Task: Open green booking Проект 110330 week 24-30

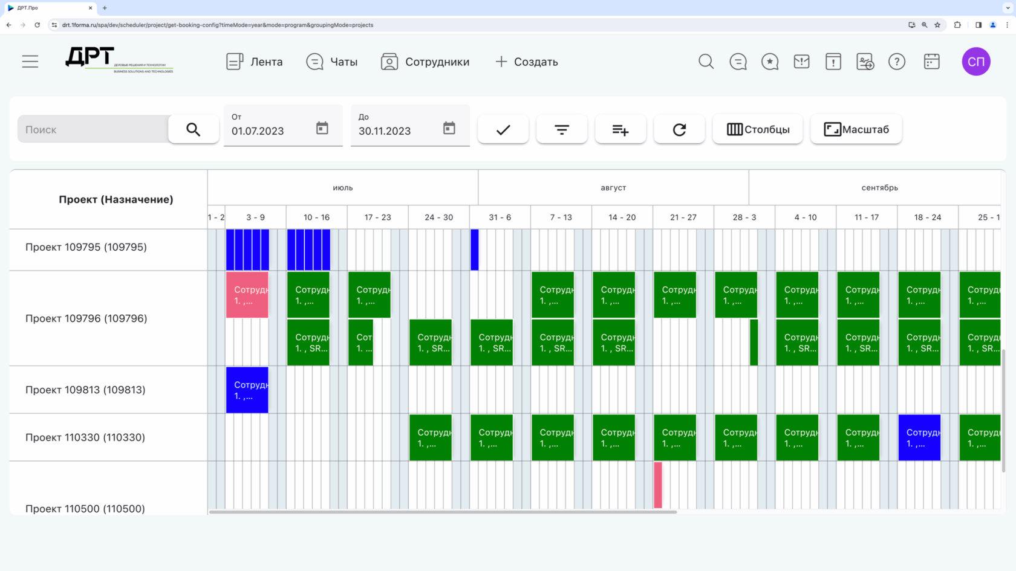Action: tap(431, 437)
